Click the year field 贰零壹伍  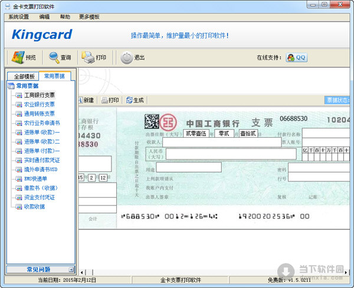pos(196,134)
